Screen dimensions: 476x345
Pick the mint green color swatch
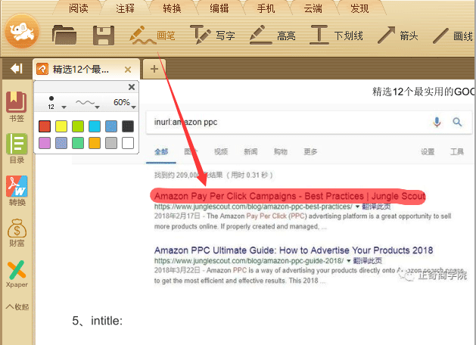click(x=78, y=143)
